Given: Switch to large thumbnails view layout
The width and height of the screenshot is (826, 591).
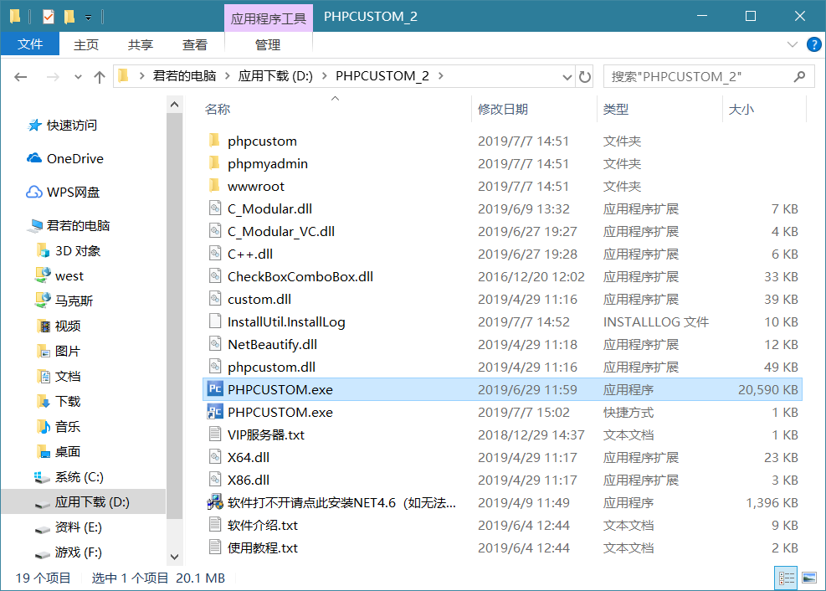Looking at the screenshot, I should pos(808,578).
